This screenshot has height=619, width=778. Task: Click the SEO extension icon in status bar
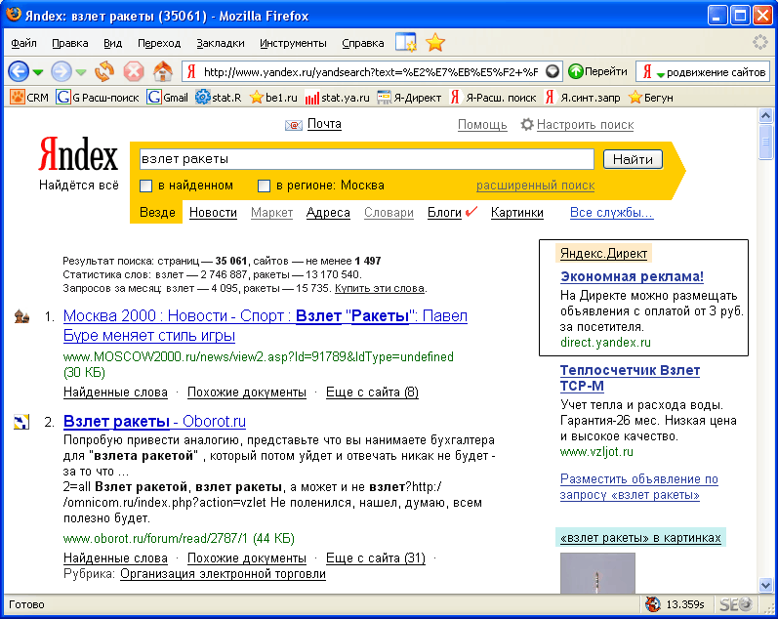click(x=736, y=604)
